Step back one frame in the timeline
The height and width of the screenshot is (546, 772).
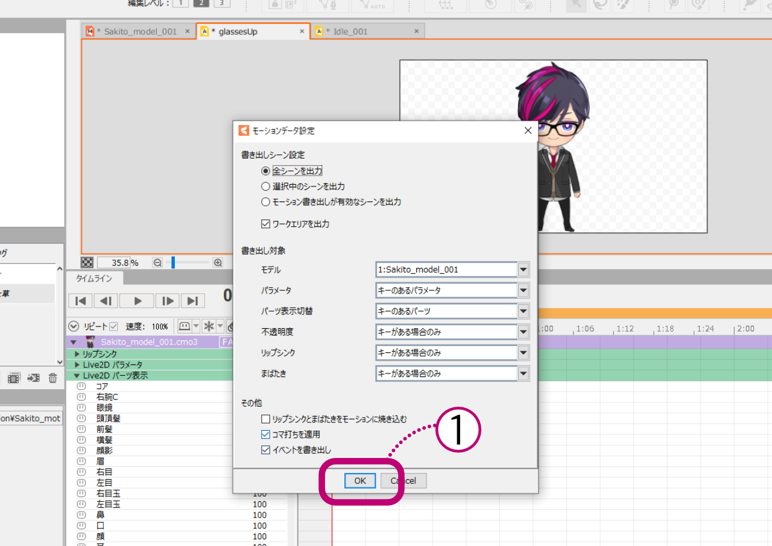coord(106,300)
